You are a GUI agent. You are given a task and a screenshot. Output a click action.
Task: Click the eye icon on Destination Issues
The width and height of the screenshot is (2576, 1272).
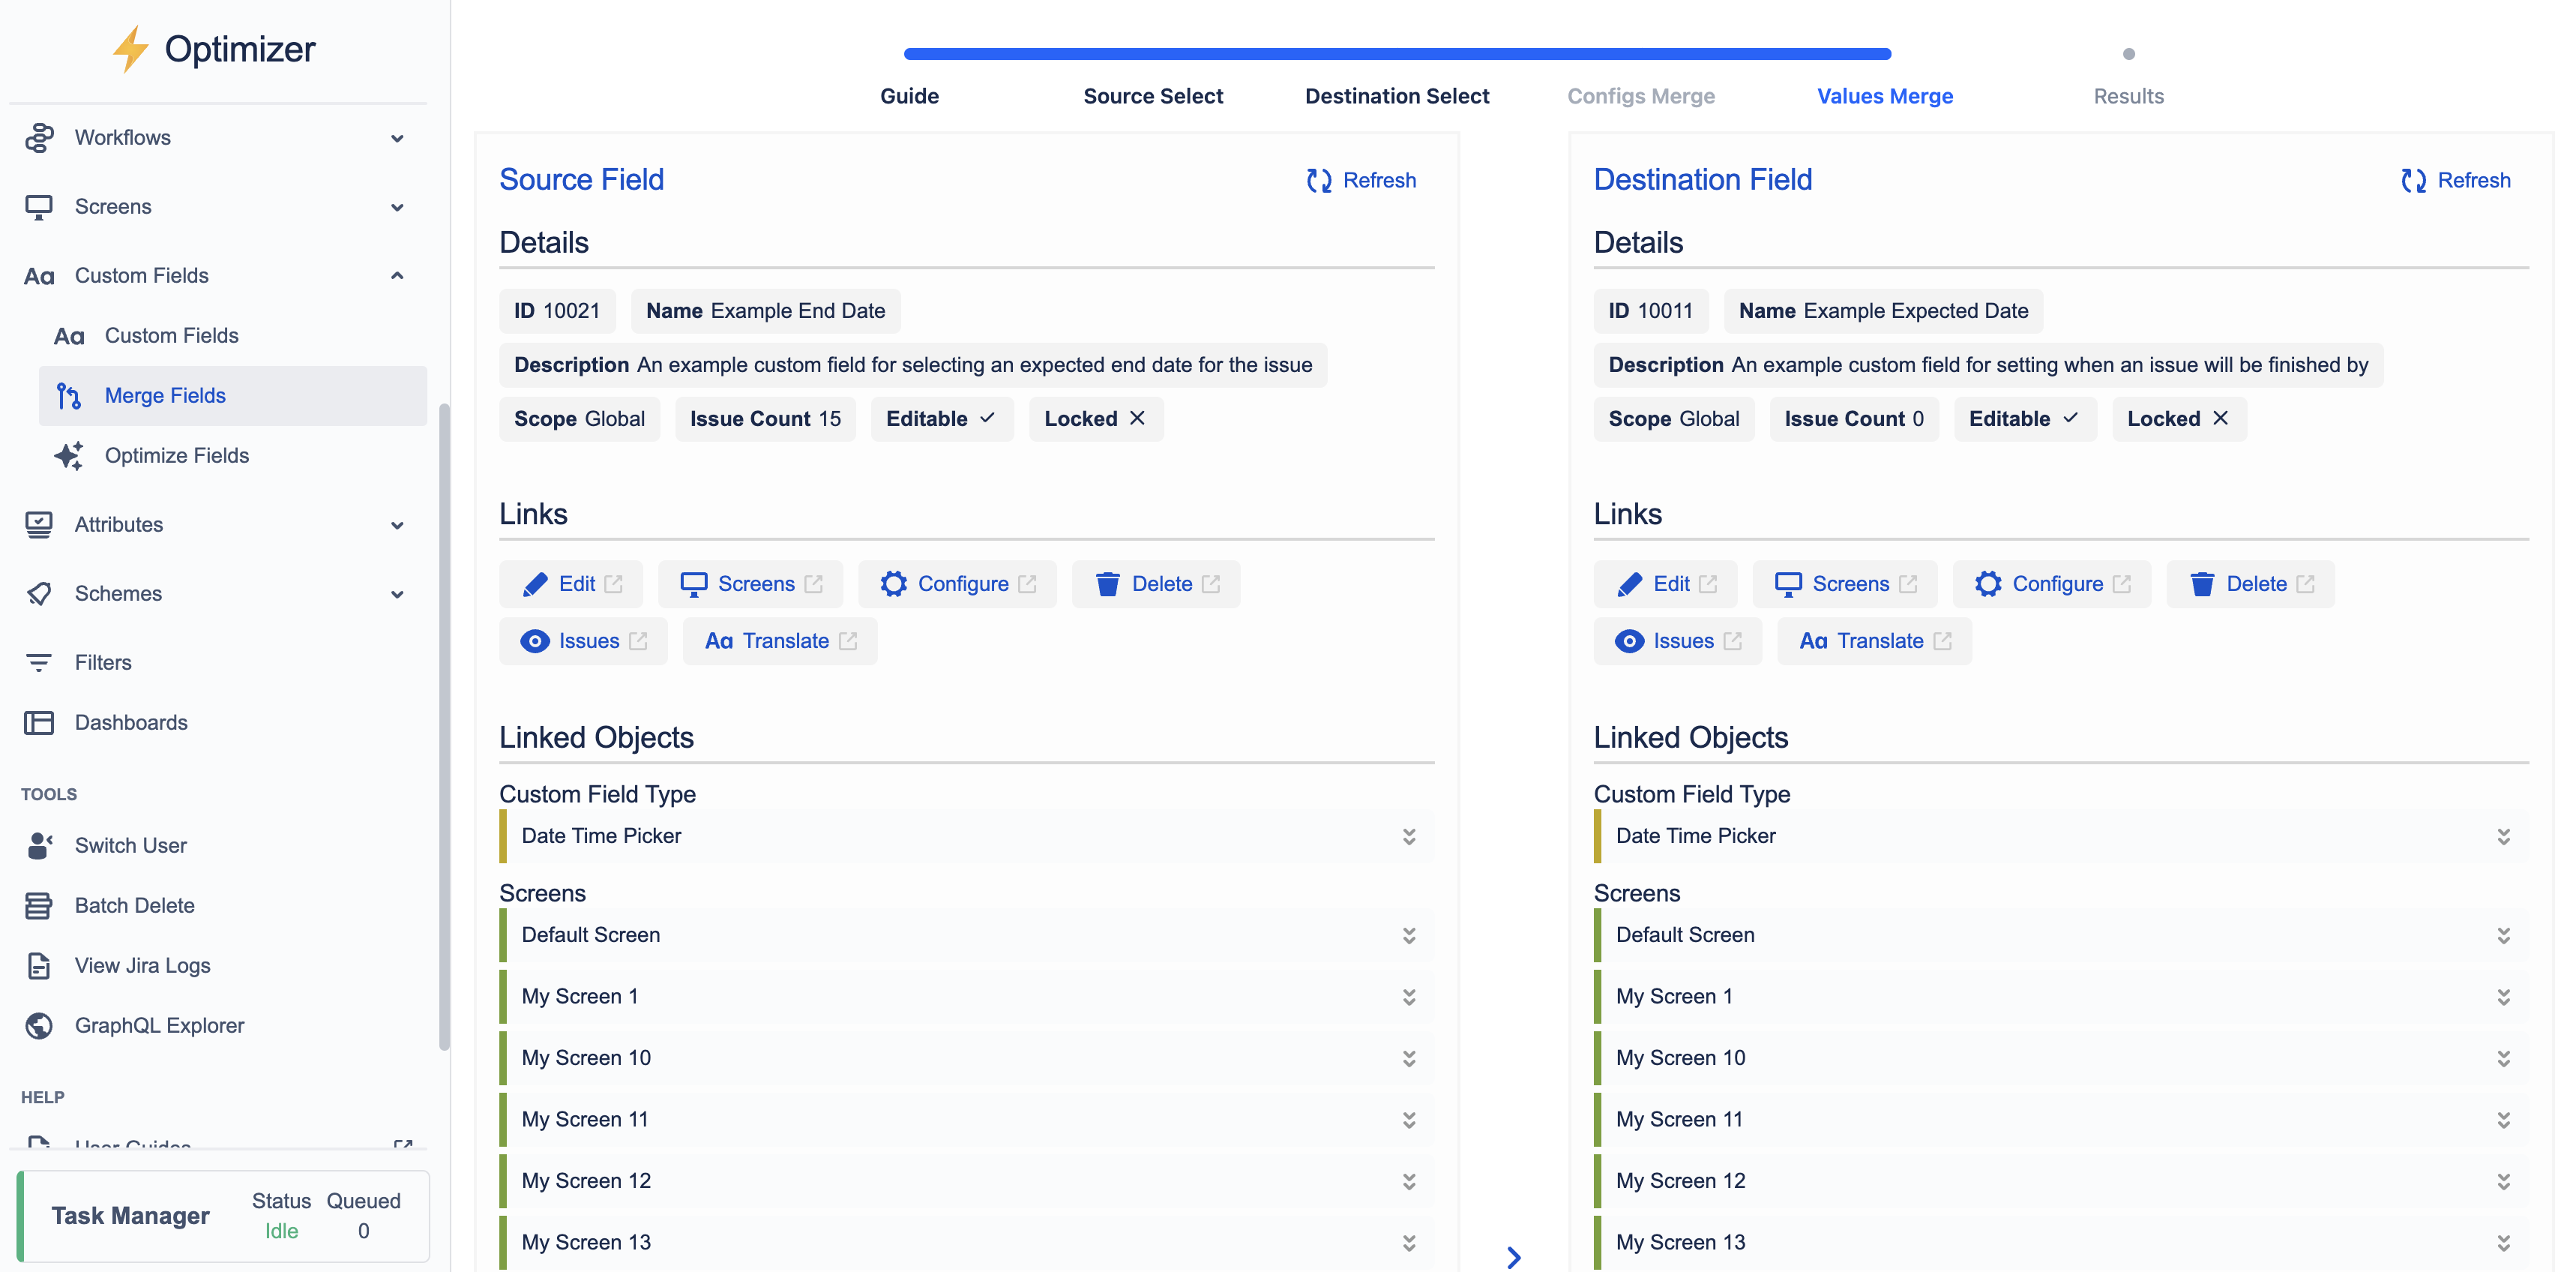1629,641
